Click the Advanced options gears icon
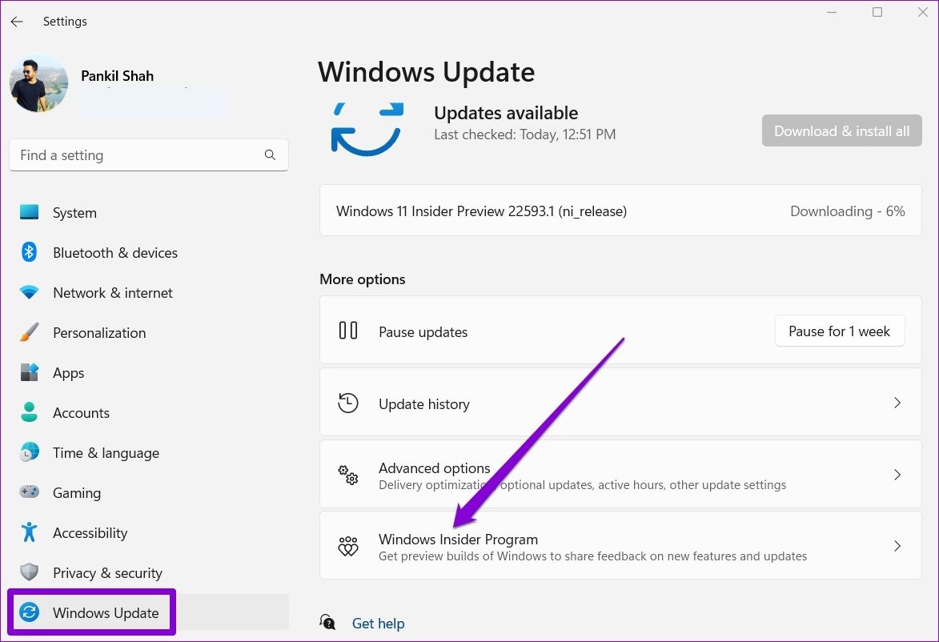Viewport: 939px width, 642px height. tap(348, 475)
